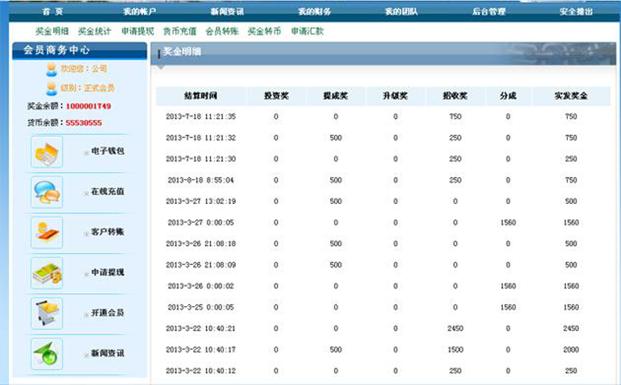Select the 2013-3-22 10:40:17 timestamp

(x=201, y=350)
